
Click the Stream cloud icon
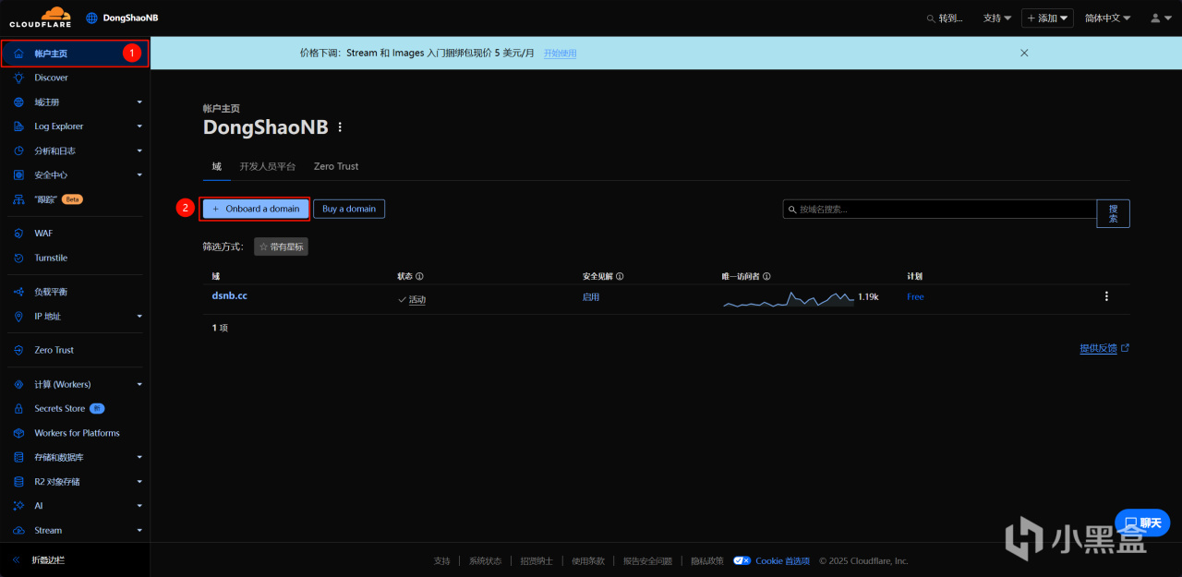click(x=18, y=530)
